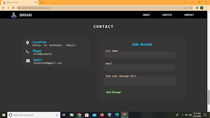This screenshot has width=210, height=118.
Task: Open a new browser tab
Action: [41, 2]
